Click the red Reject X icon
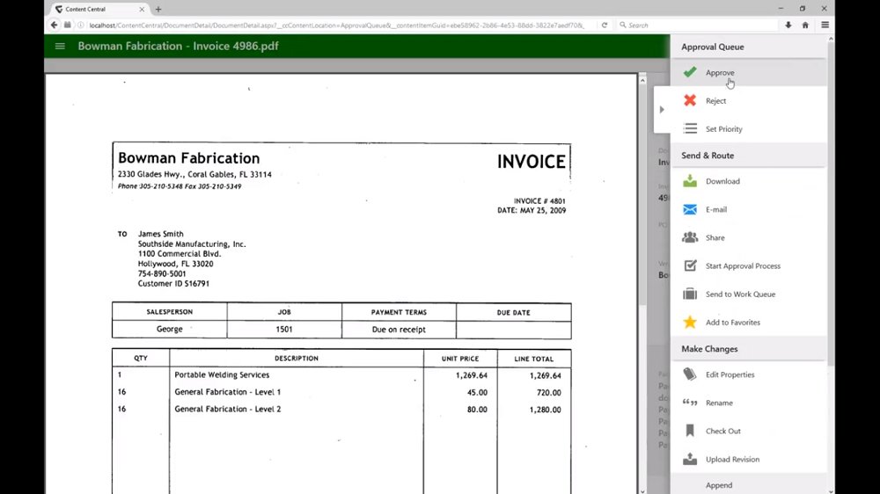880x494 pixels. pos(690,100)
